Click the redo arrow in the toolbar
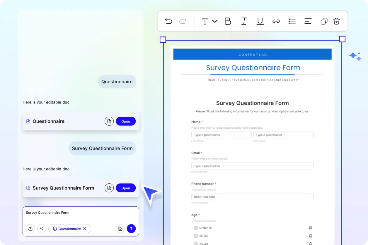The height and width of the screenshot is (245, 368). click(183, 21)
